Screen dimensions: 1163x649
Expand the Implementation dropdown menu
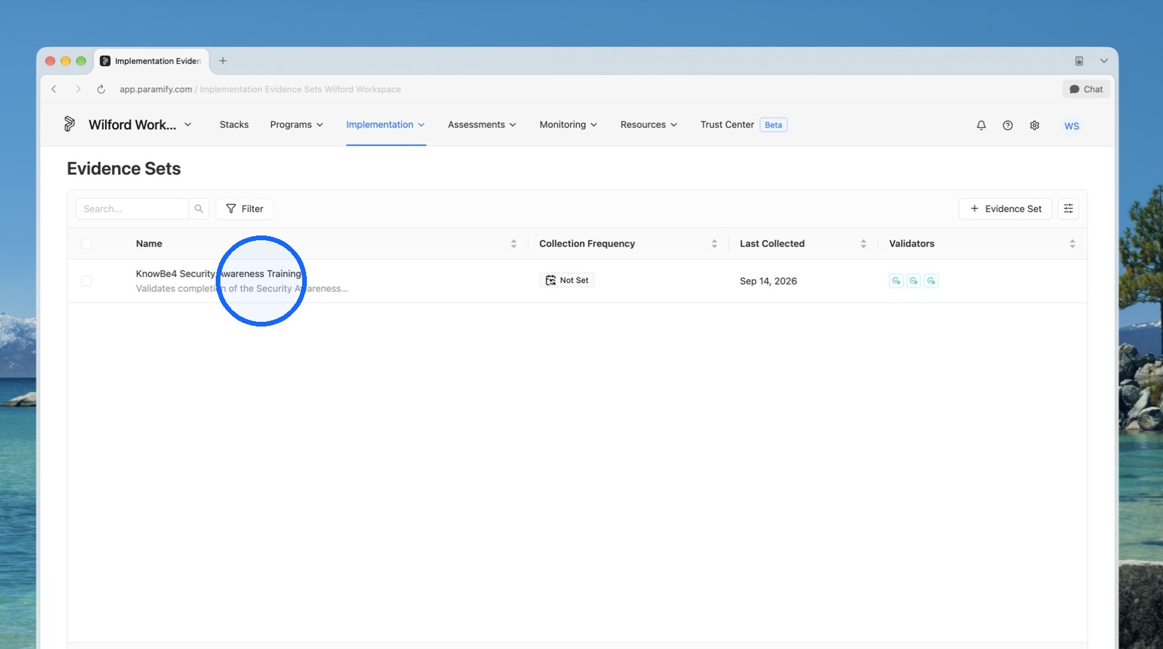tap(386, 124)
